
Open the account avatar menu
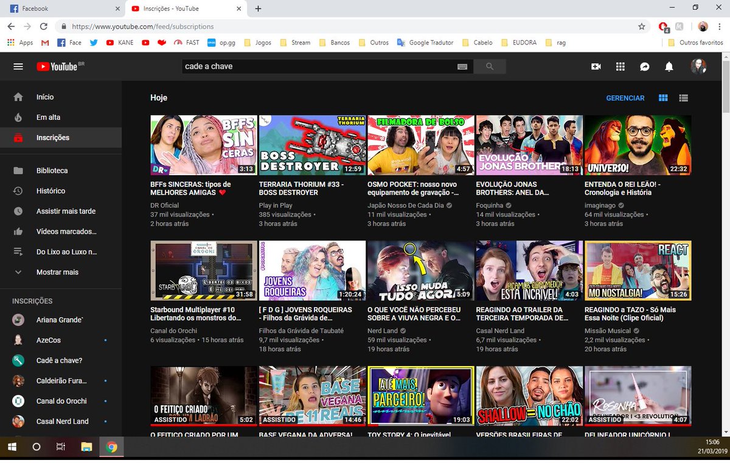(x=698, y=66)
